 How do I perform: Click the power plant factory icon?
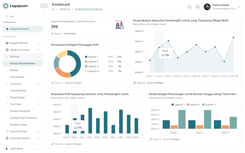[120, 24]
